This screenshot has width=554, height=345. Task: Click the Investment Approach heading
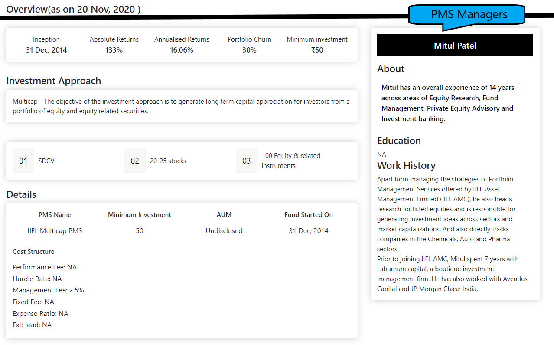point(53,81)
